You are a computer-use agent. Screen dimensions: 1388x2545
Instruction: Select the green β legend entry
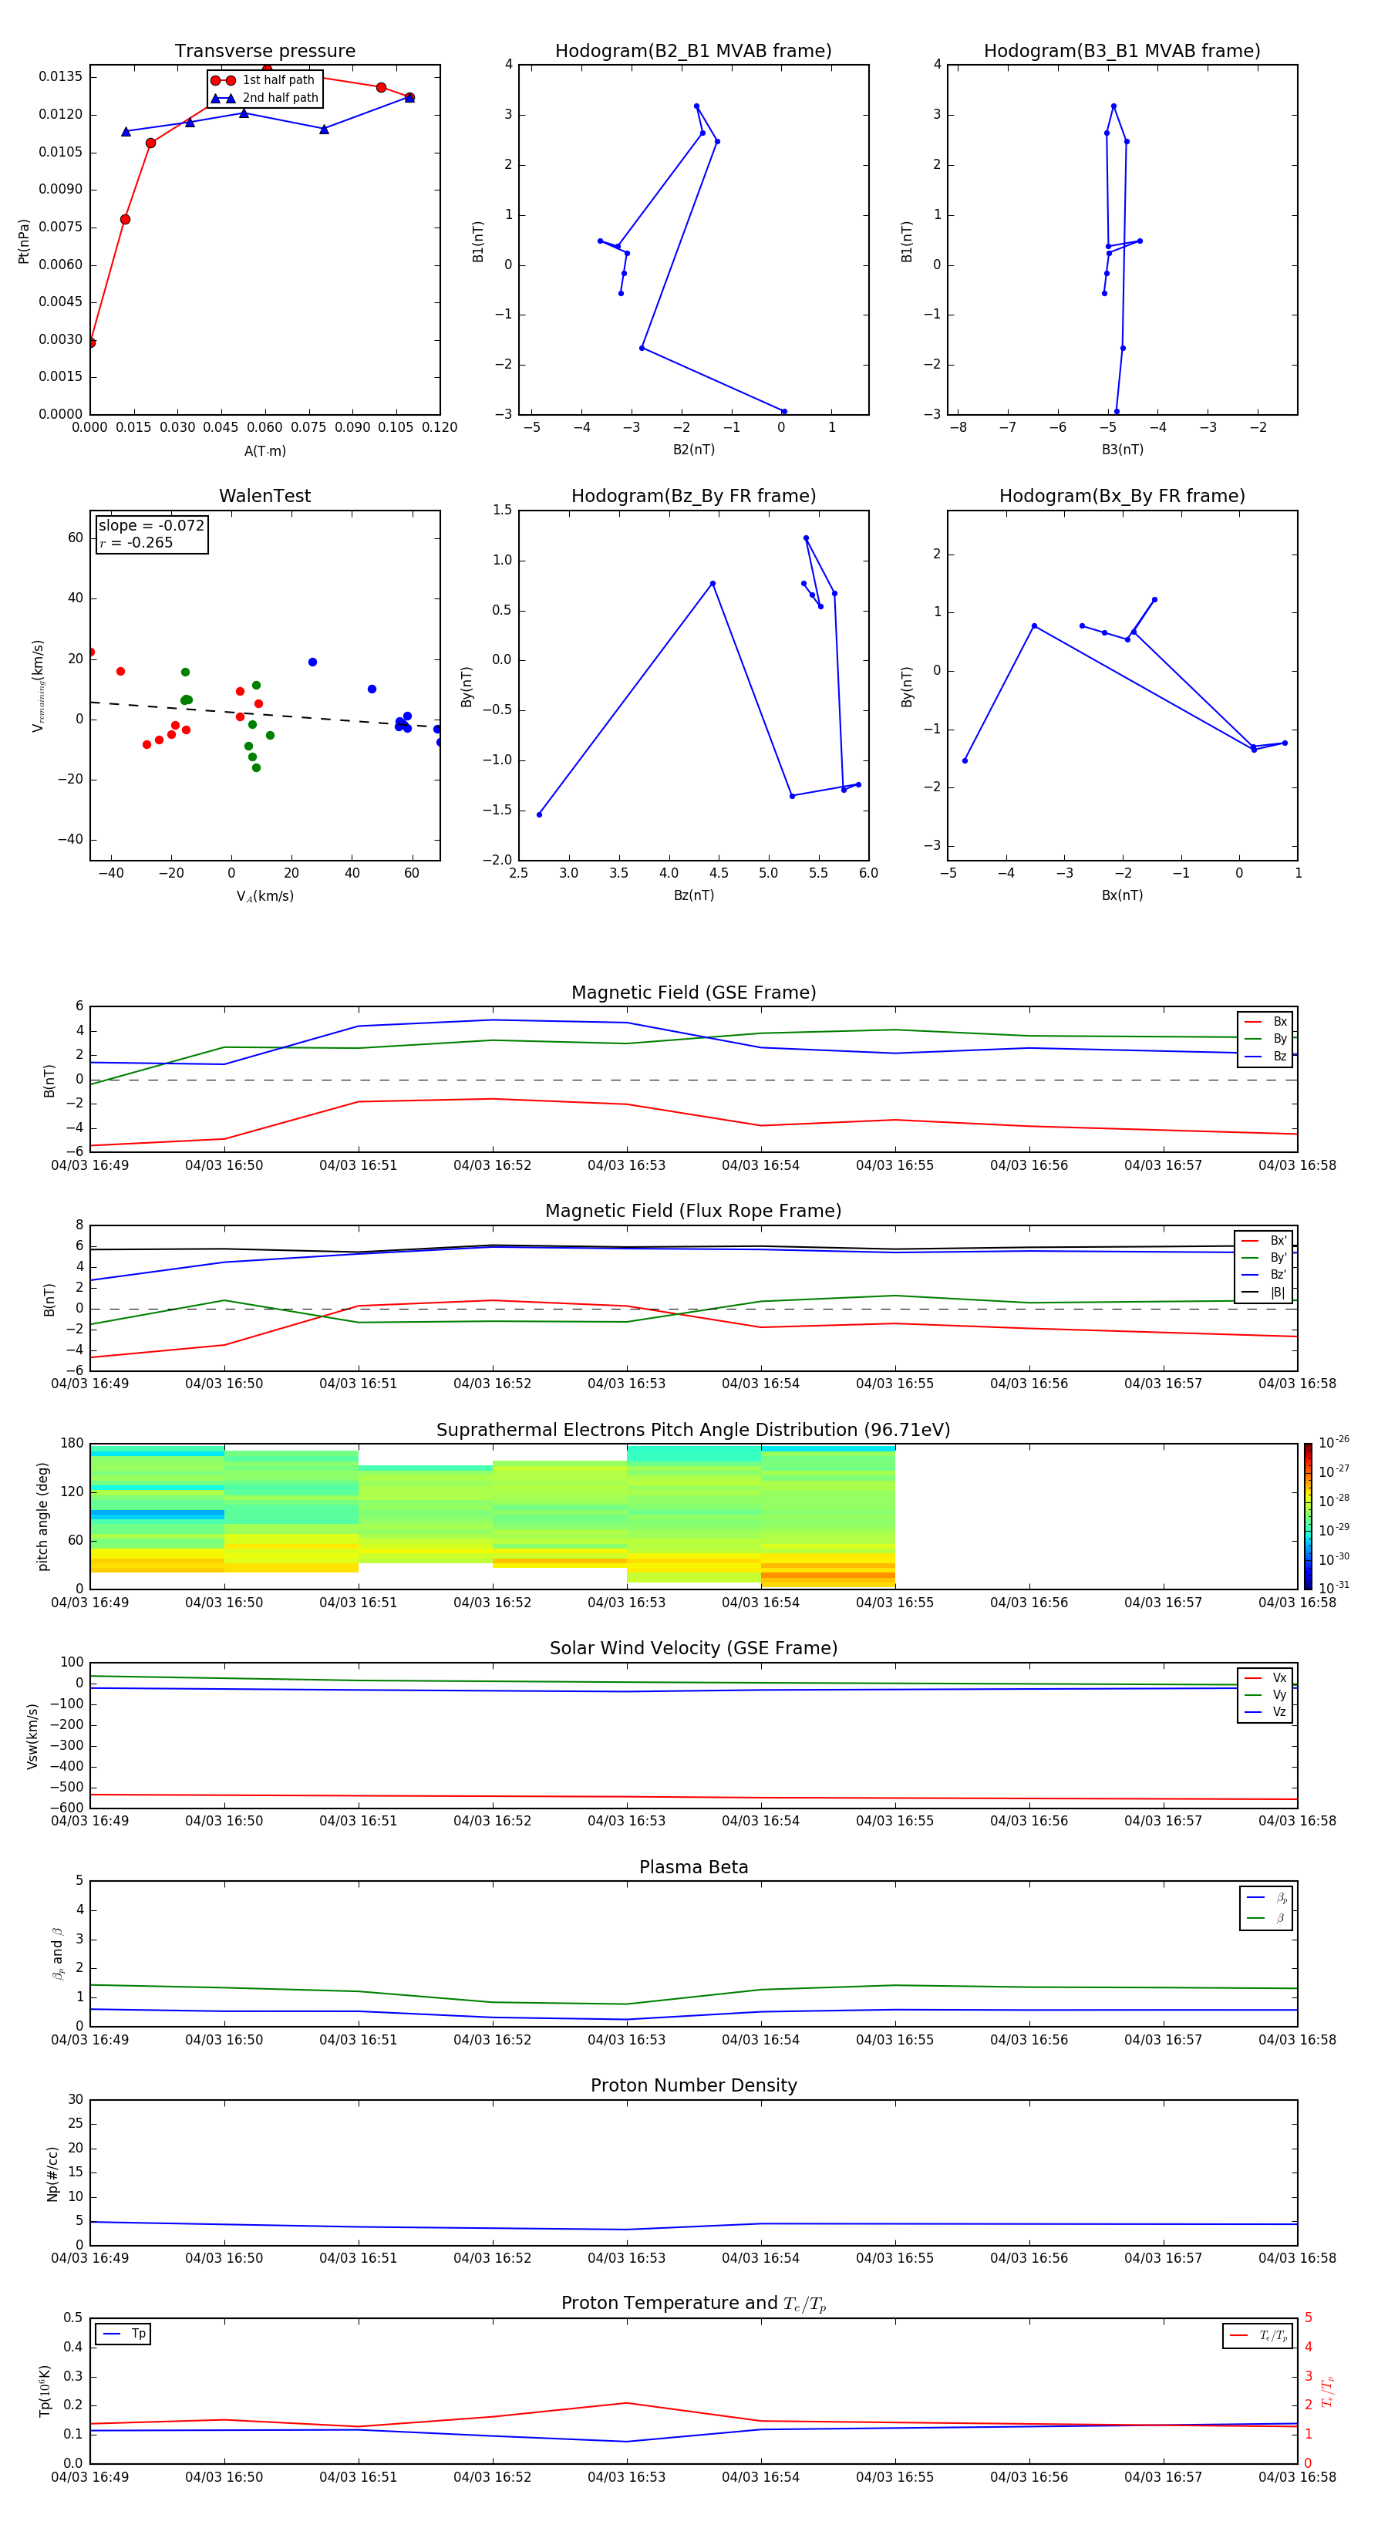coord(1266,1918)
